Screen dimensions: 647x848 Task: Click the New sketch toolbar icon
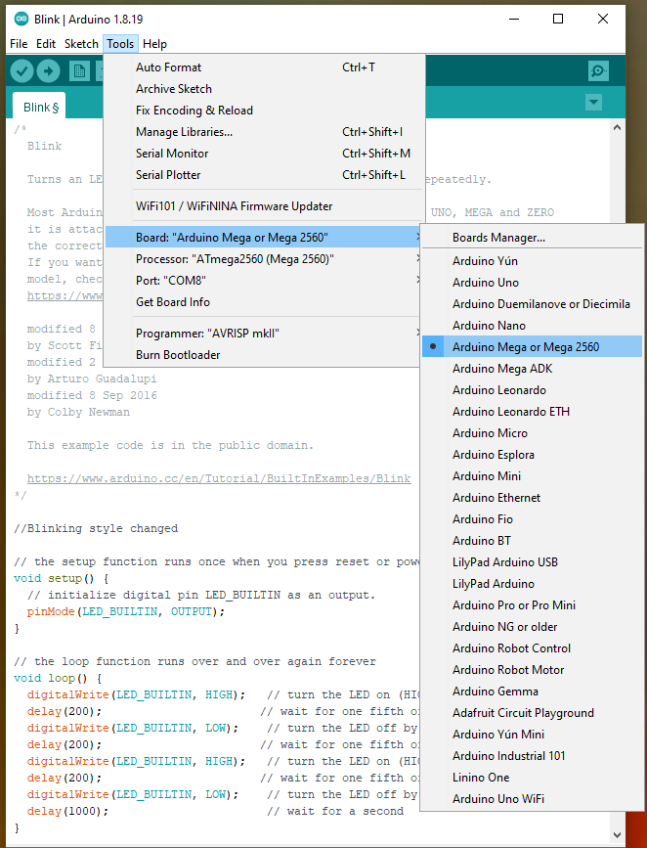[x=79, y=70]
